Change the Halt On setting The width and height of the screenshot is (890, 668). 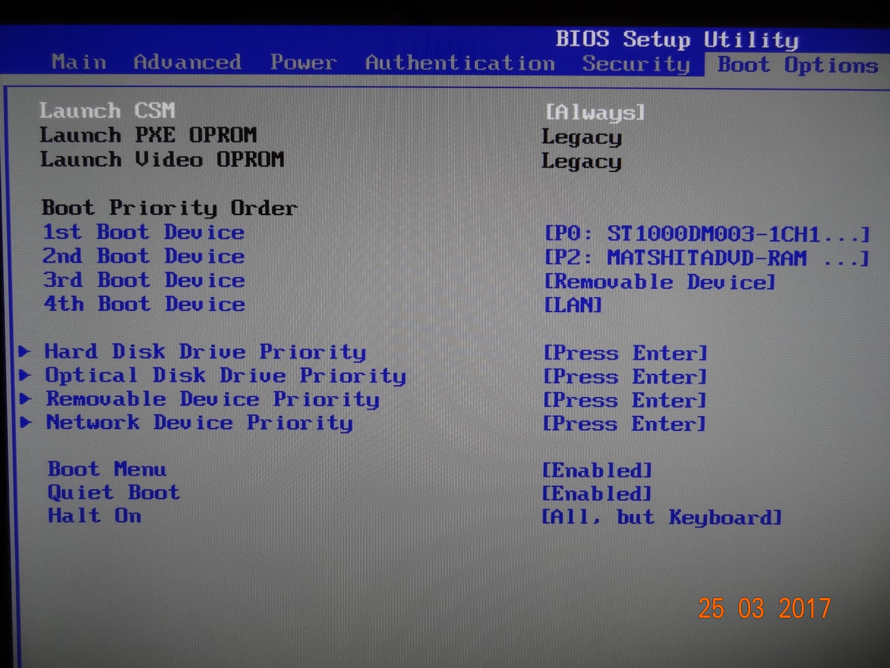(x=662, y=517)
